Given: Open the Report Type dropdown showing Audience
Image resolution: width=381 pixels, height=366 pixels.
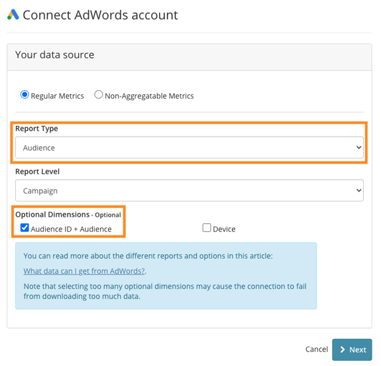Looking at the screenshot, I should point(190,148).
